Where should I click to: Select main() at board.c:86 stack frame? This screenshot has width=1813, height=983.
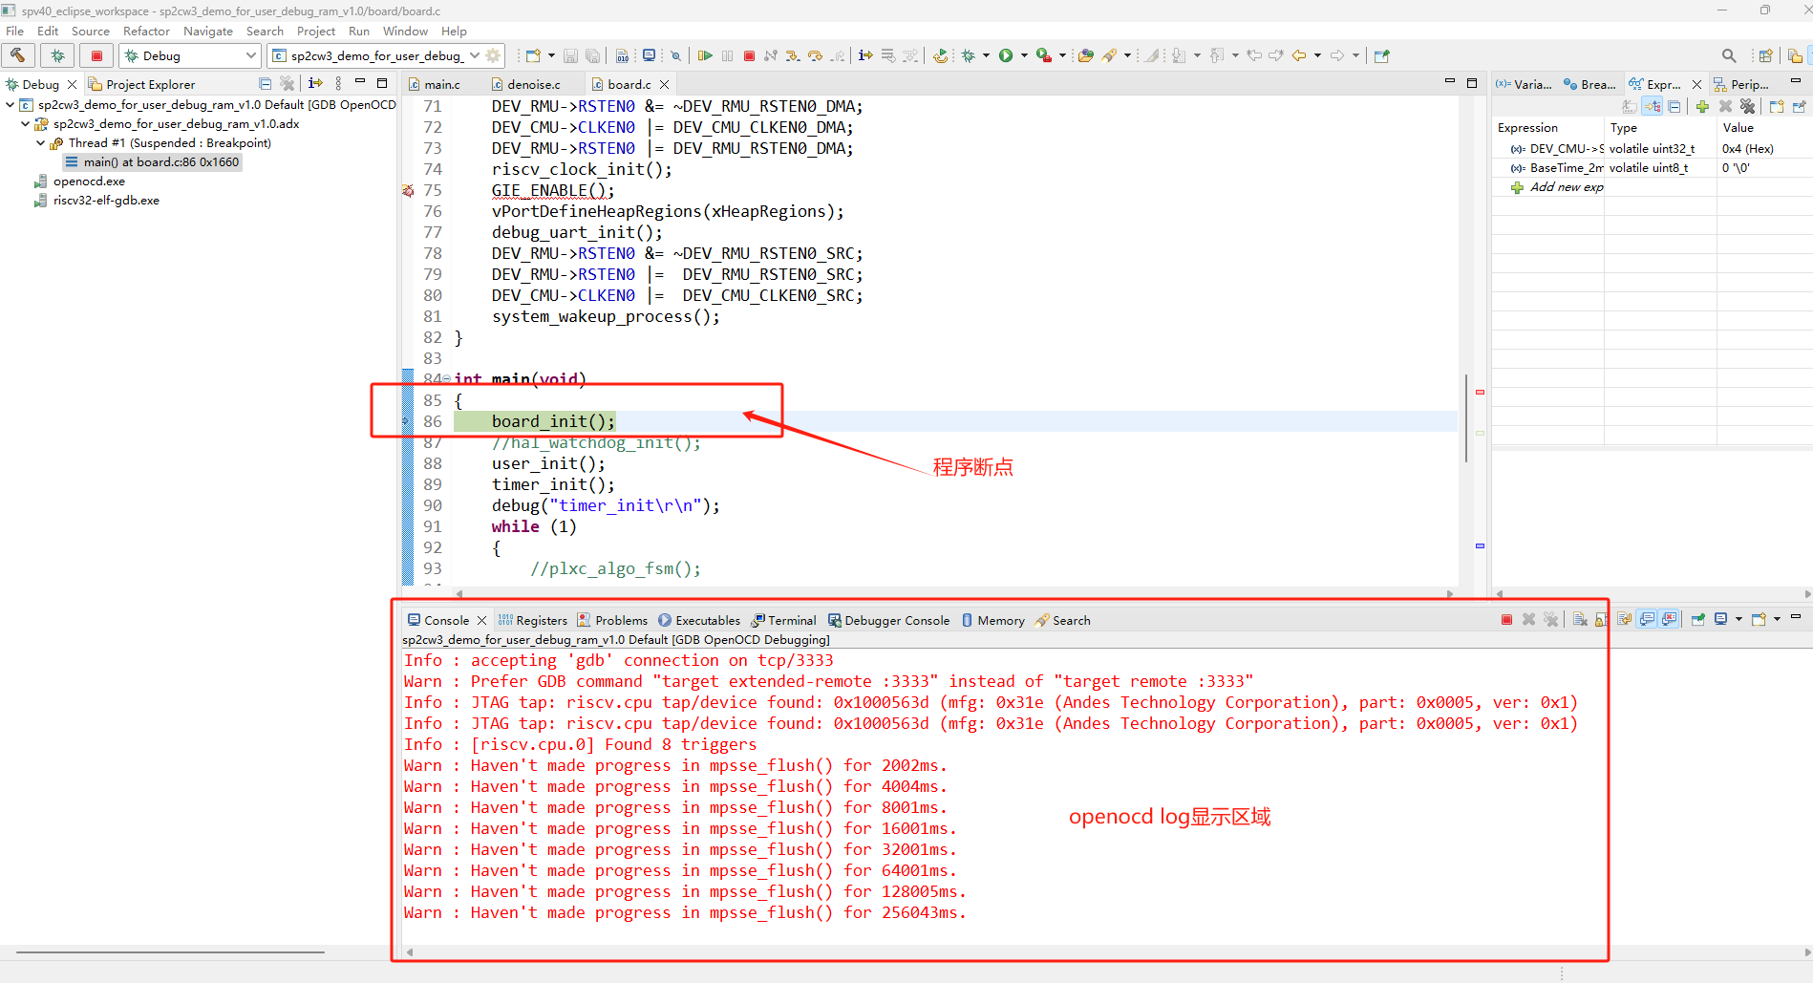click(x=160, y=162)
